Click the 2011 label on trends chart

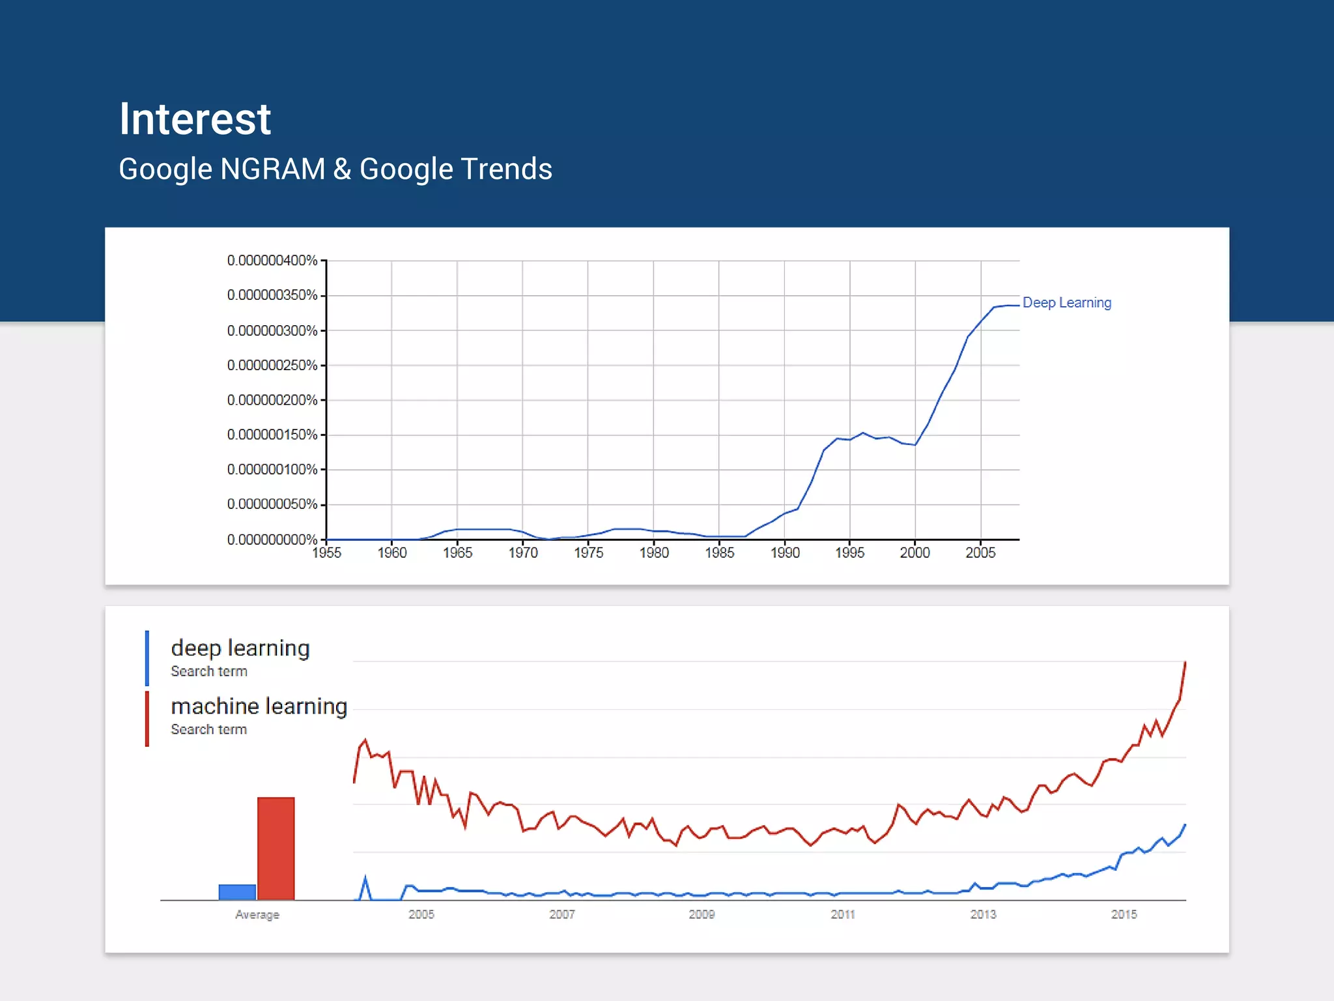[x=843, y=915]
